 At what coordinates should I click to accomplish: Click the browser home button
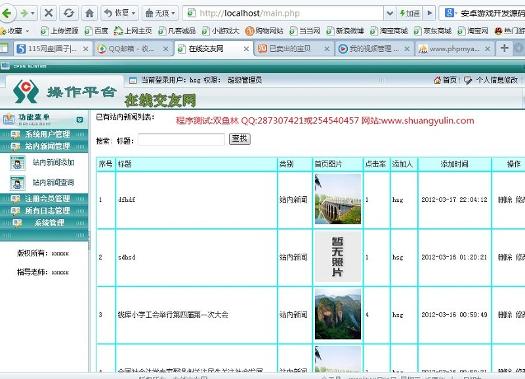(x=89, y=13)
